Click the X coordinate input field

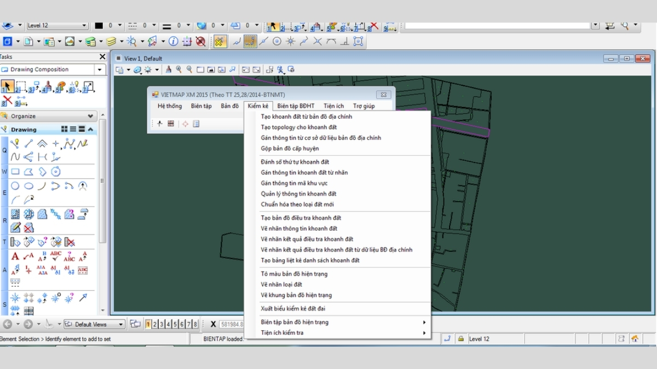click(232, 324)
